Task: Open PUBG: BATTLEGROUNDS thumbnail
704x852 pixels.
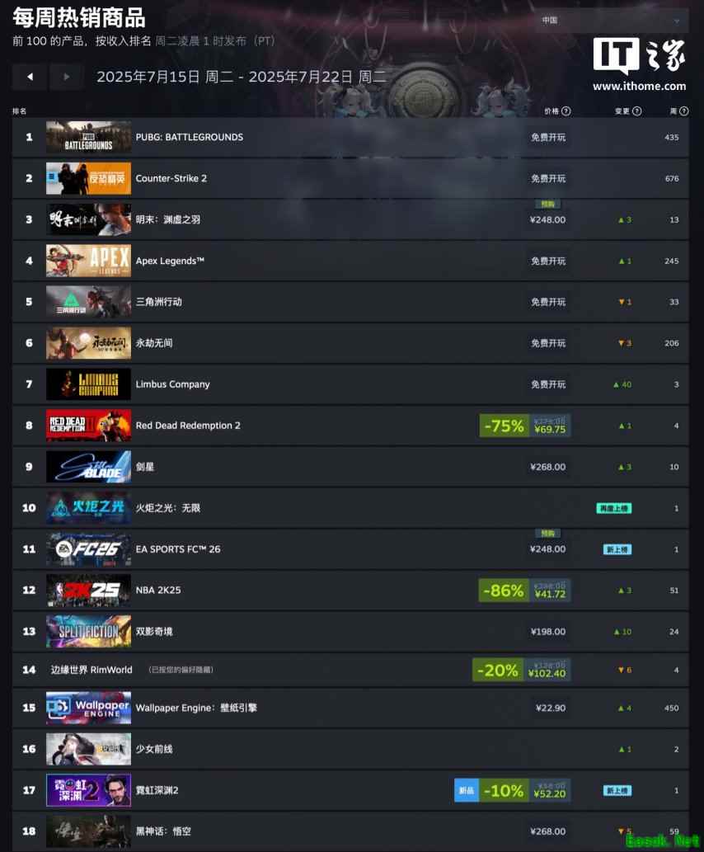Action: pyautogui.click(x=88, y=137)
